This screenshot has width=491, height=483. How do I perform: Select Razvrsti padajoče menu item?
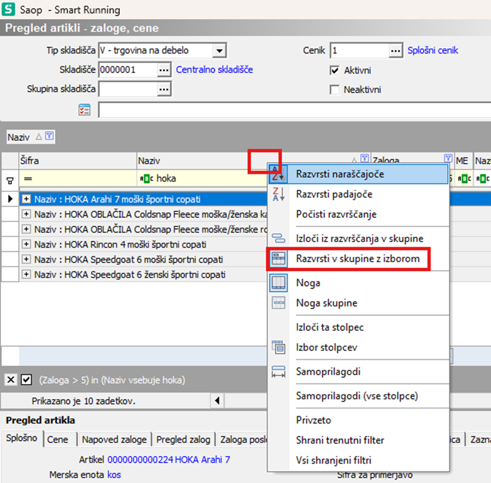pyautogui.click(x=358, y=194)
